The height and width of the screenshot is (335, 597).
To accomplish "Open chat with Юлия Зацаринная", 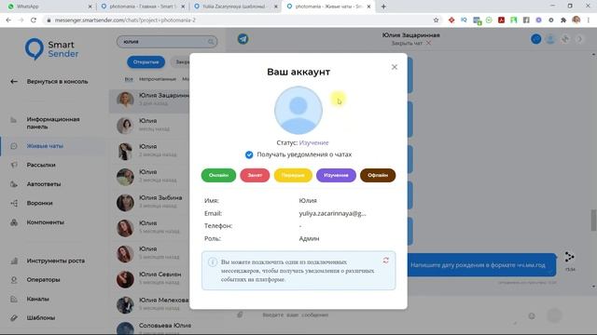I will pos(149,100).
